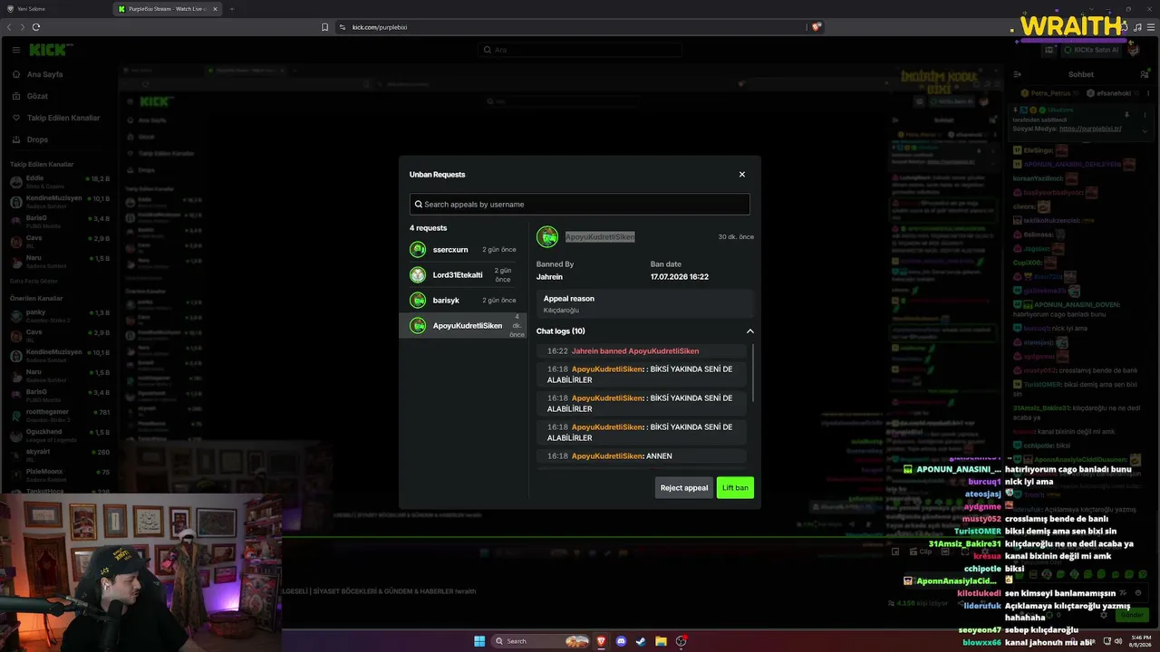Open Brave from taskbar
1160x652 pixels.
601,641
